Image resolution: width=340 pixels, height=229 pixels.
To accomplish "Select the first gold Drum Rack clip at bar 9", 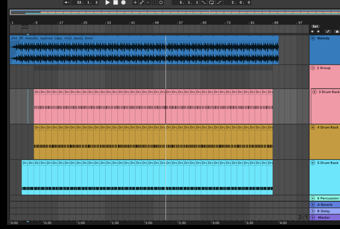I will (x=37, y=142).
